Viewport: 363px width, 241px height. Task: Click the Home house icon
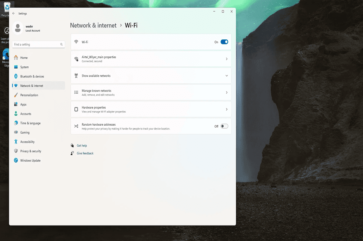(x=16, y=58)
